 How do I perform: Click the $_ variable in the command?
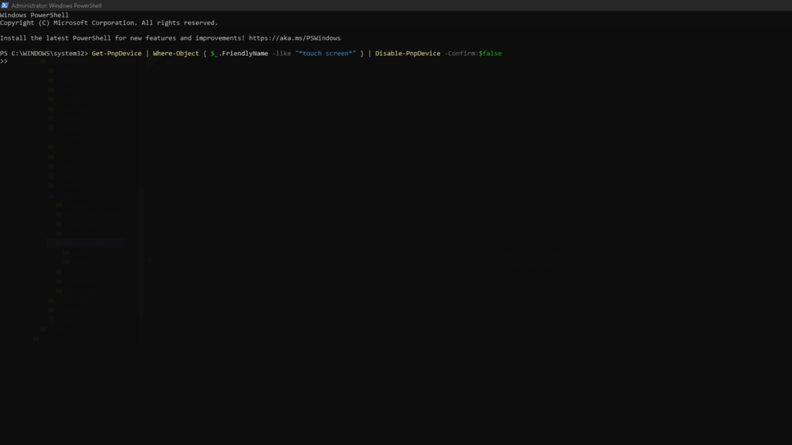(x=214, y=54)
